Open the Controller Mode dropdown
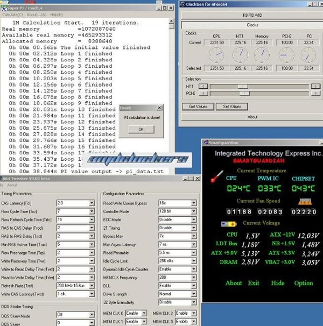Screen dimensions: 323x326 [194, 211]
